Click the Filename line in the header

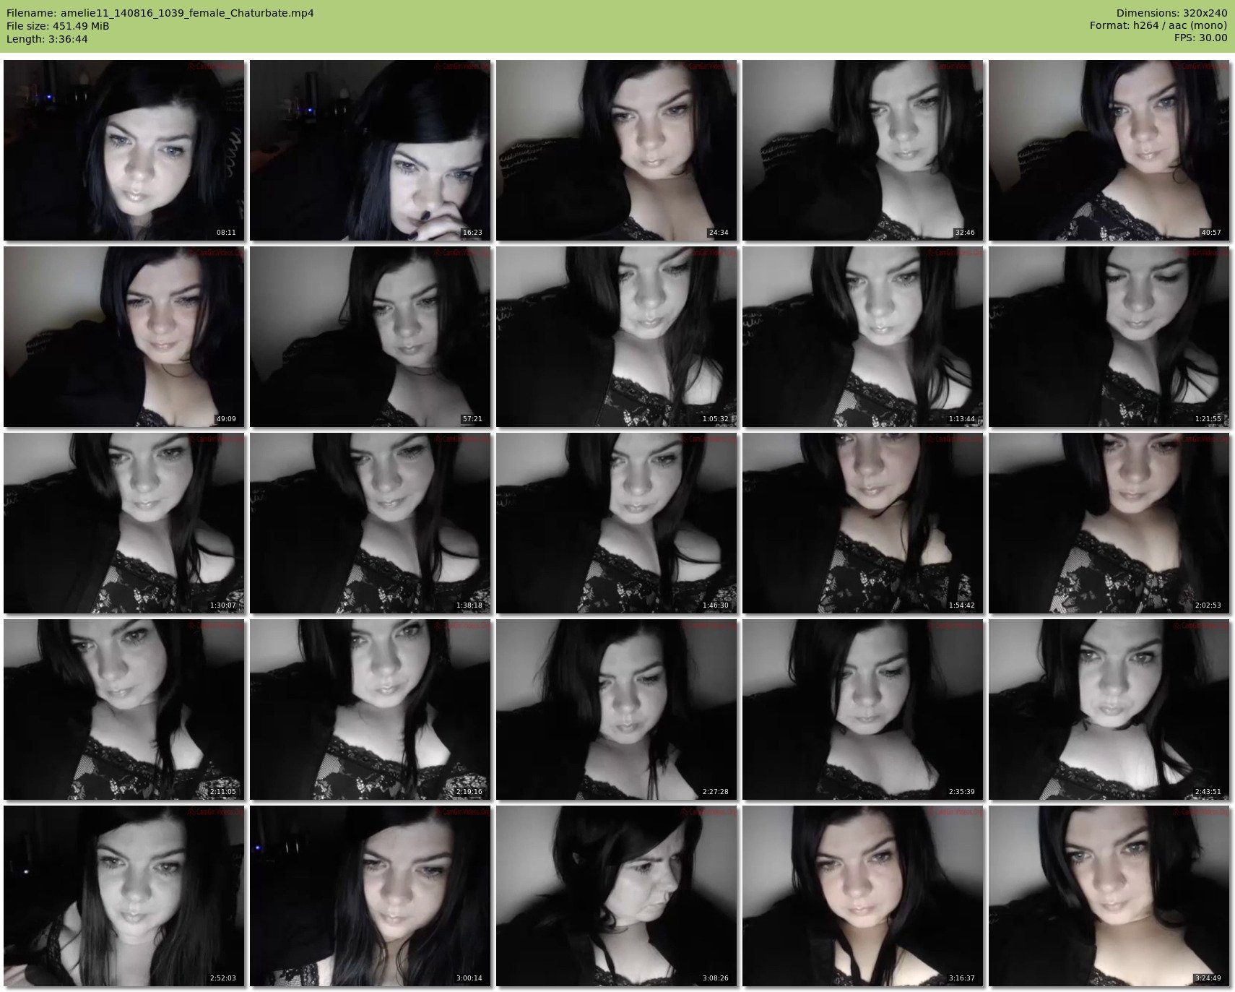tap(160, 13)
